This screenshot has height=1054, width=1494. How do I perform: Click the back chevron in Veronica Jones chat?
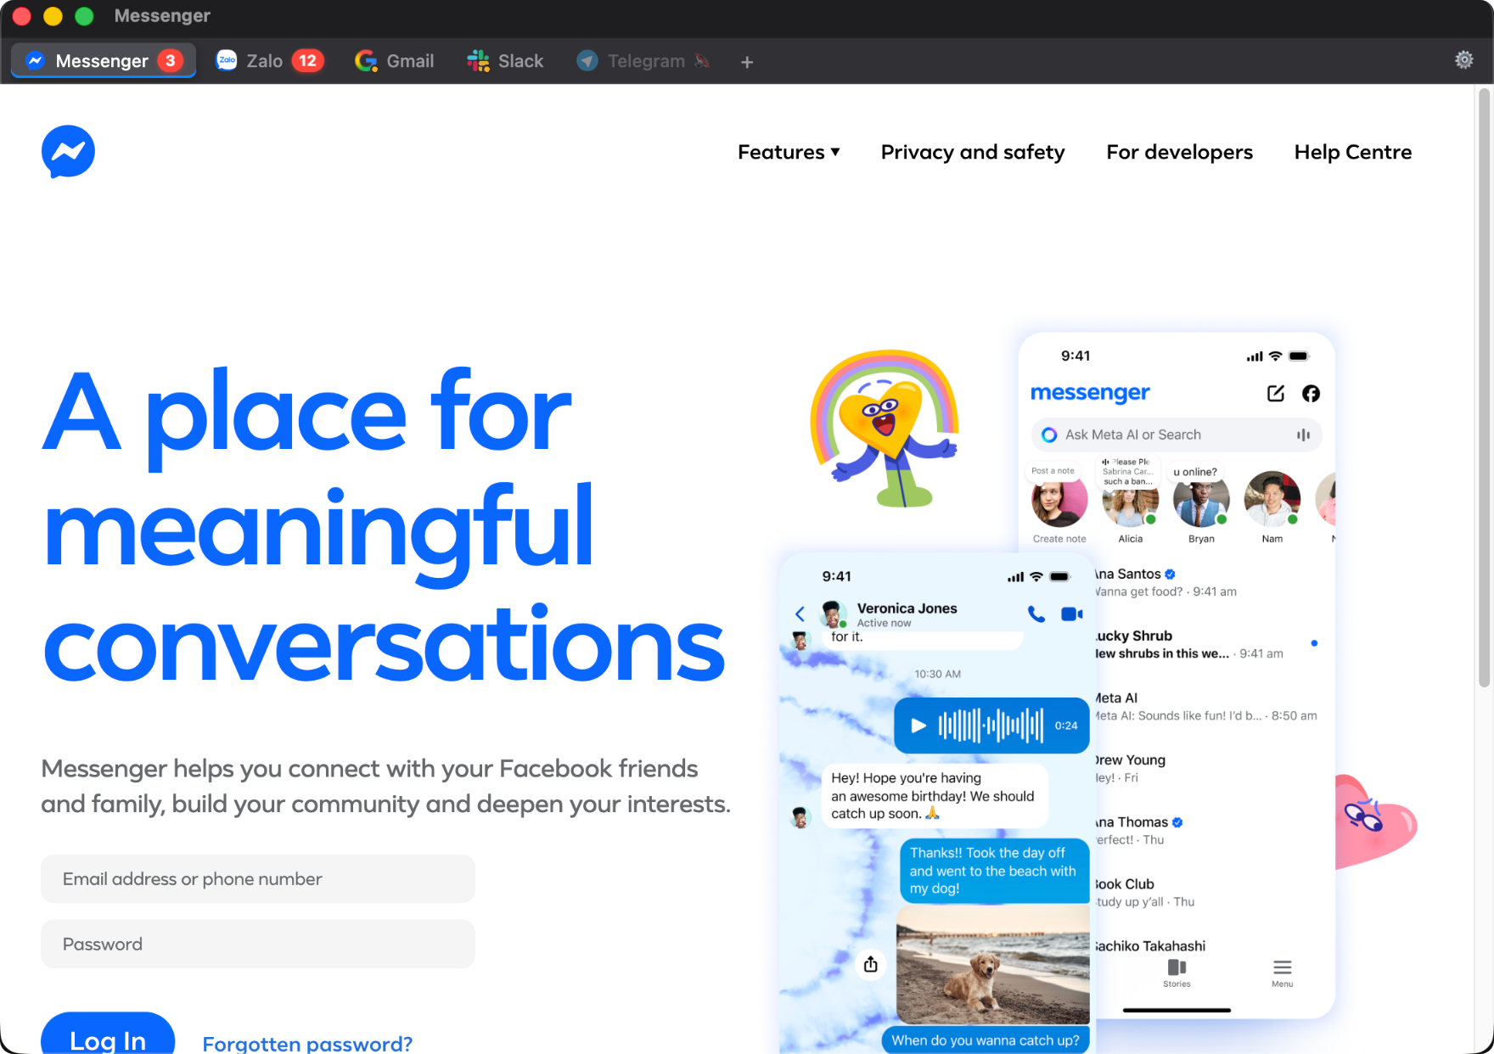pyautogui.click(x=800, y=614)
